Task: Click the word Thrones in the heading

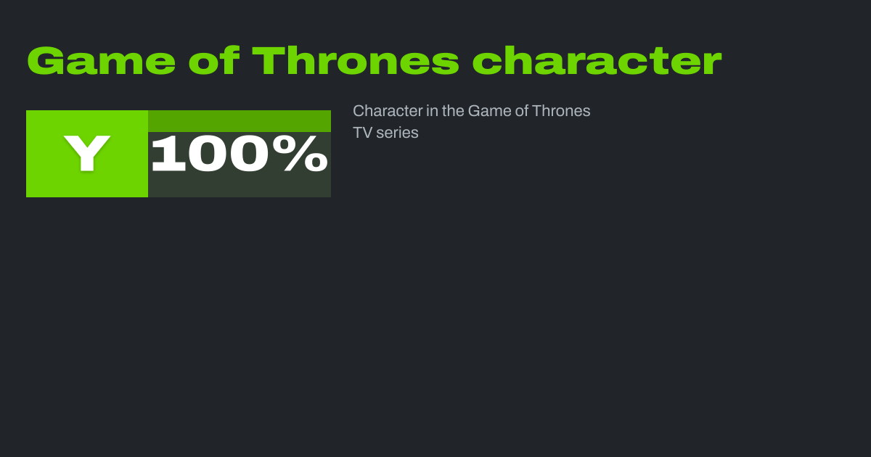Action: 356,61
